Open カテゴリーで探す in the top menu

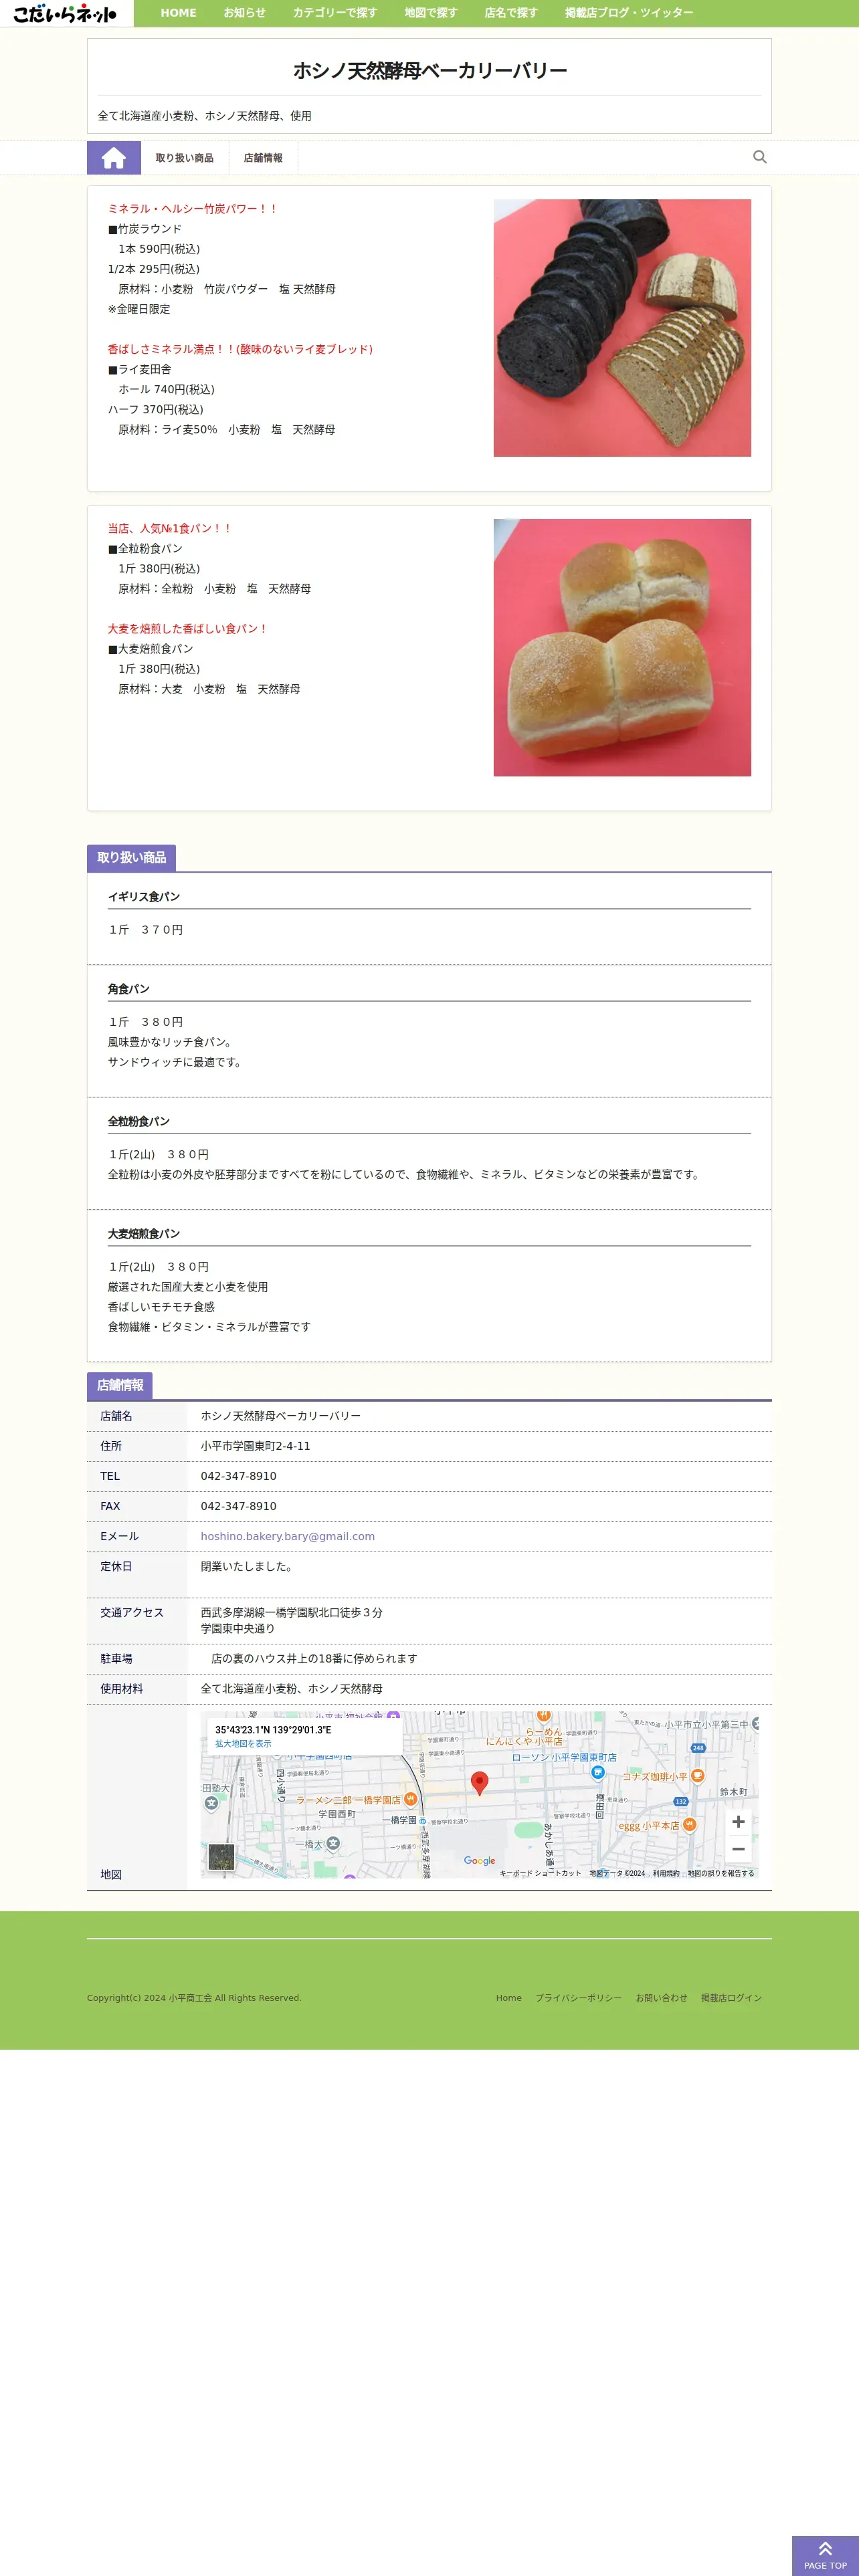coord(335,13)
